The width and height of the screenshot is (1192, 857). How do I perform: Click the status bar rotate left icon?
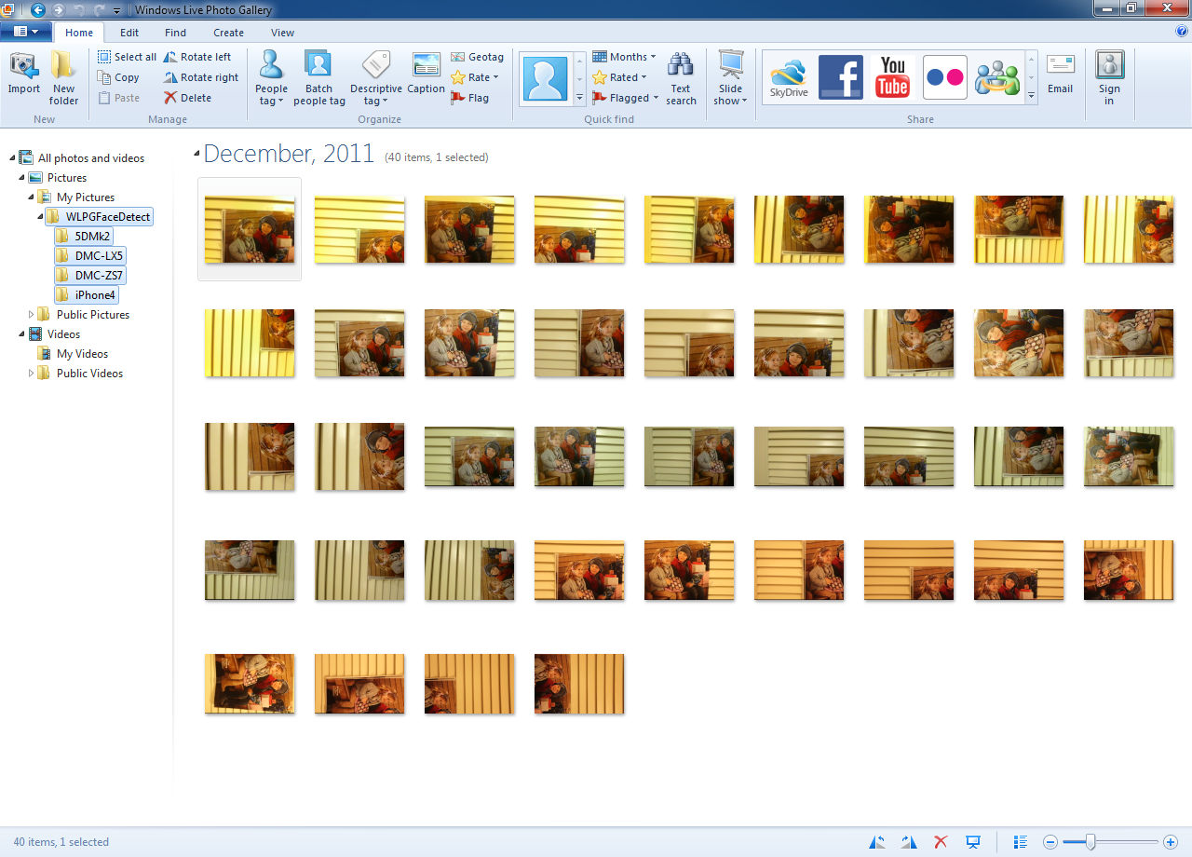[x=877, y=842]
